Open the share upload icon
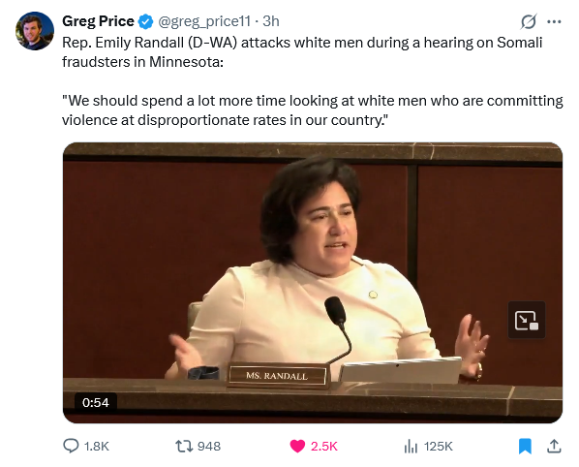Viewport: 579px width, 467px height. click(554, 446)
